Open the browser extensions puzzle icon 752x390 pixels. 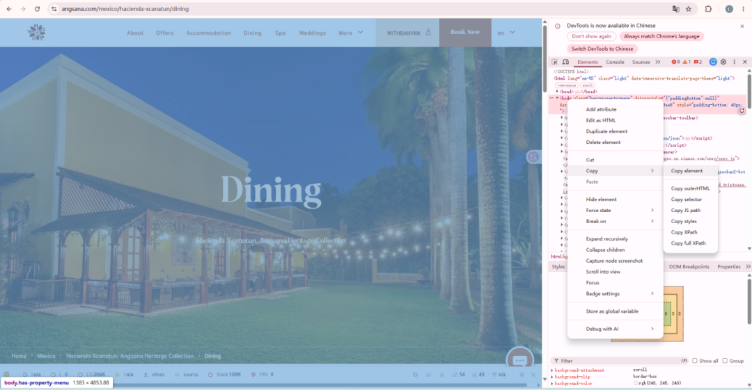[x=708, y=8]
